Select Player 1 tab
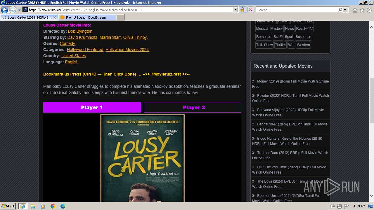374x210 pixels. (x=92, y=107)
